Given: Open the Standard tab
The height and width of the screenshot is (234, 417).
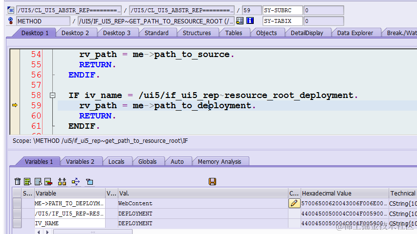Looking at the screenshot, I should [x=156, y=33].
